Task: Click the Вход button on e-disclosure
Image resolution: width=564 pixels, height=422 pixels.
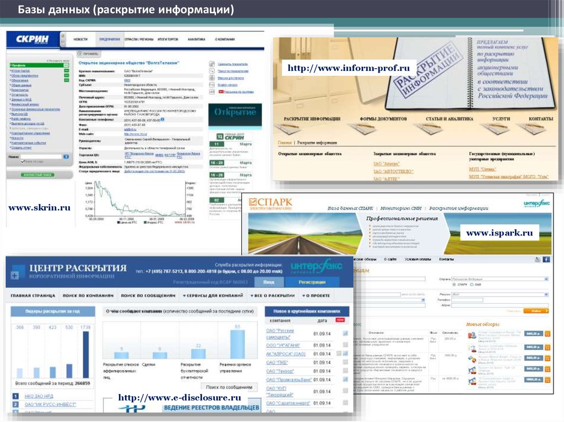Action: 269,282
